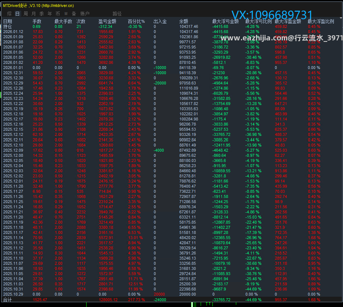Click loss percentage -38.76 %
This screenshot has width=343, height=307.
click(253, 274)
